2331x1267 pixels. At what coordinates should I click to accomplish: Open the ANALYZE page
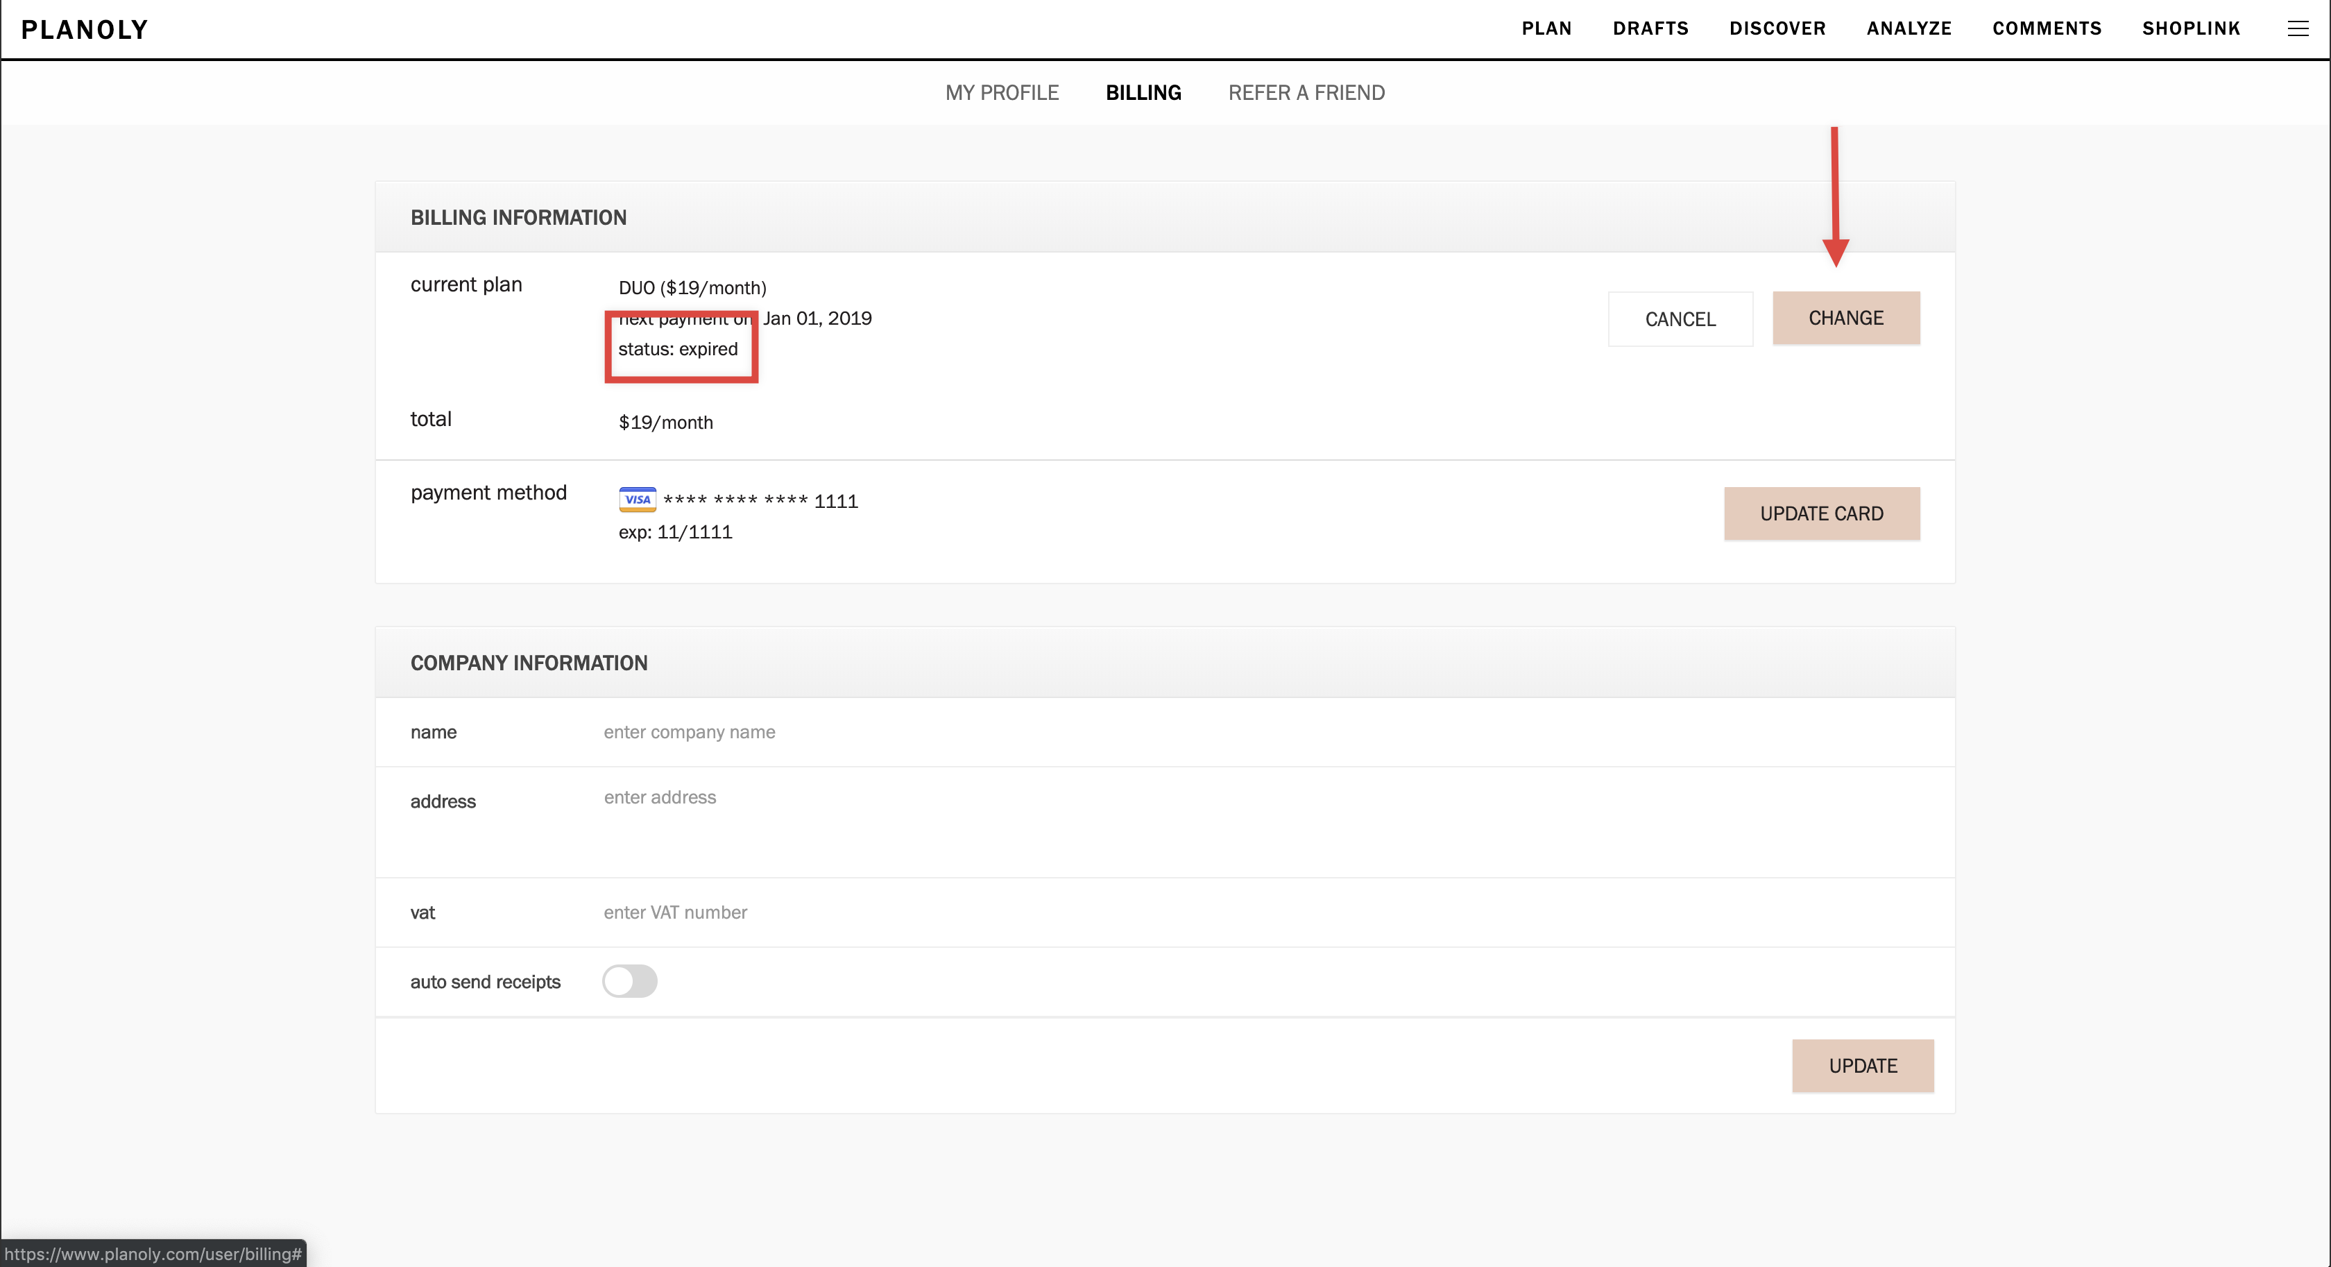click(x=1909, y=28)
